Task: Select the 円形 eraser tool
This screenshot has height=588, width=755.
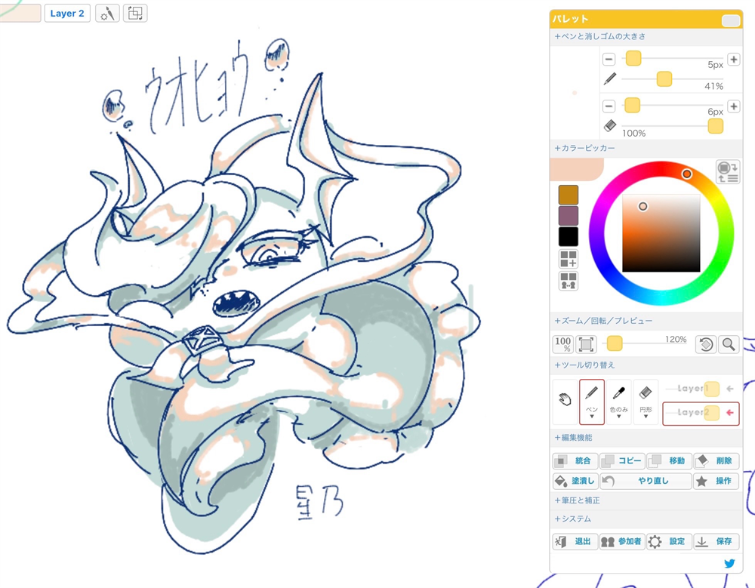Action: point(646,402)
